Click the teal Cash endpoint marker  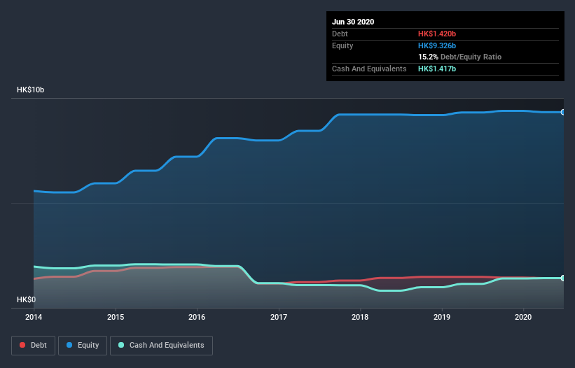point(563,278)
